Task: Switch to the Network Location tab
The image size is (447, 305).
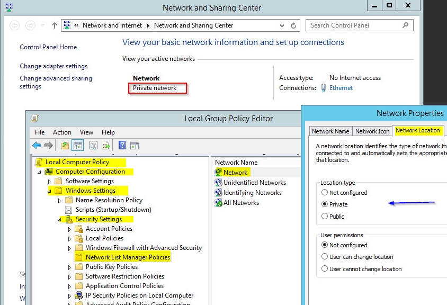Action: [418, 130]
